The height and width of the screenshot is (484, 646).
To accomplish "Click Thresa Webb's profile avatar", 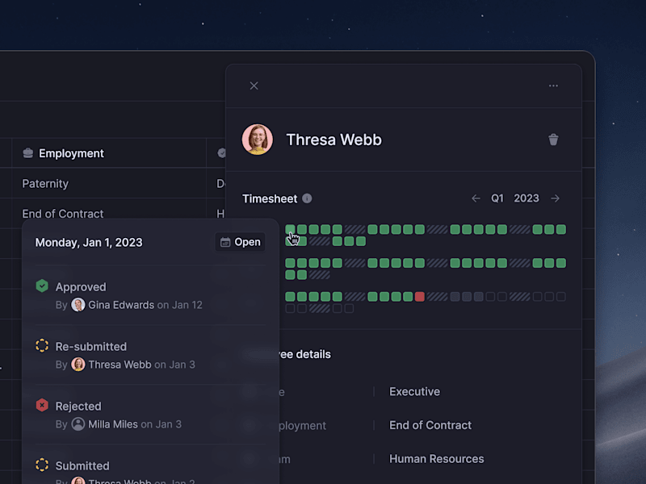I will point(258,140).
